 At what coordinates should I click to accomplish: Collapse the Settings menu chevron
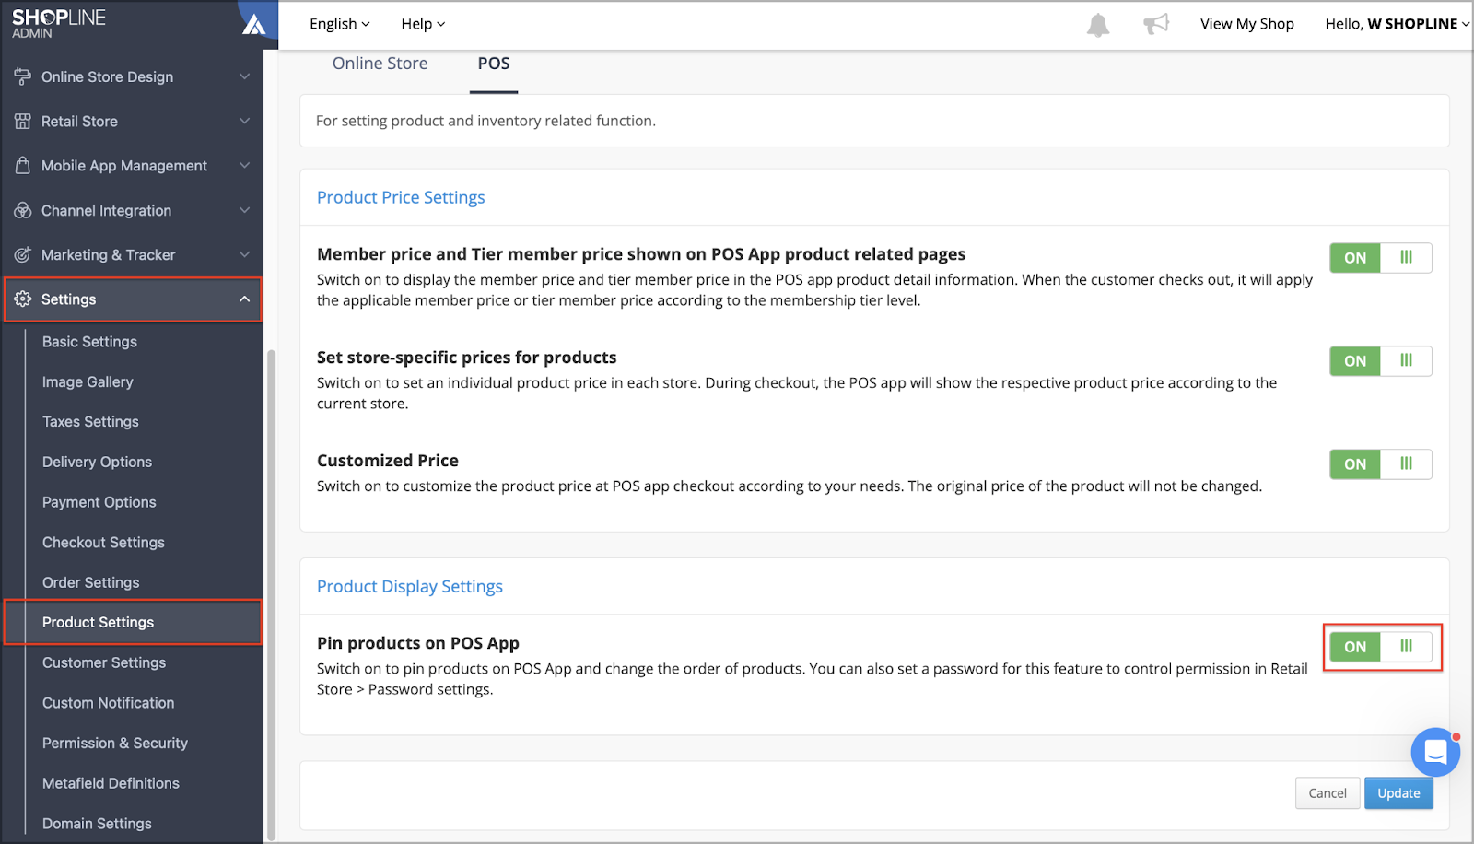point(244,299)
